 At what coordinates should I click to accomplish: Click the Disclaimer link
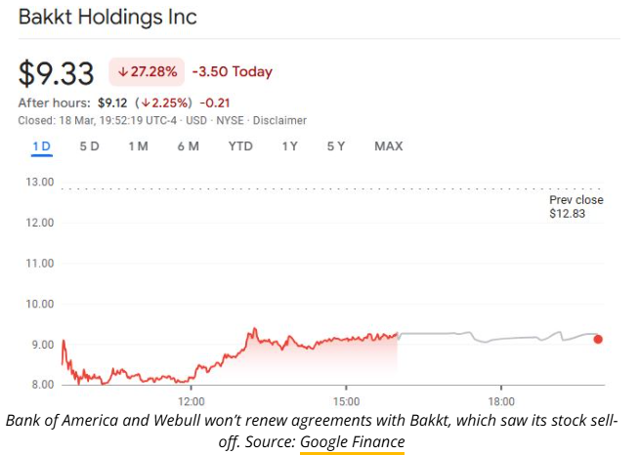coord(277,121)
